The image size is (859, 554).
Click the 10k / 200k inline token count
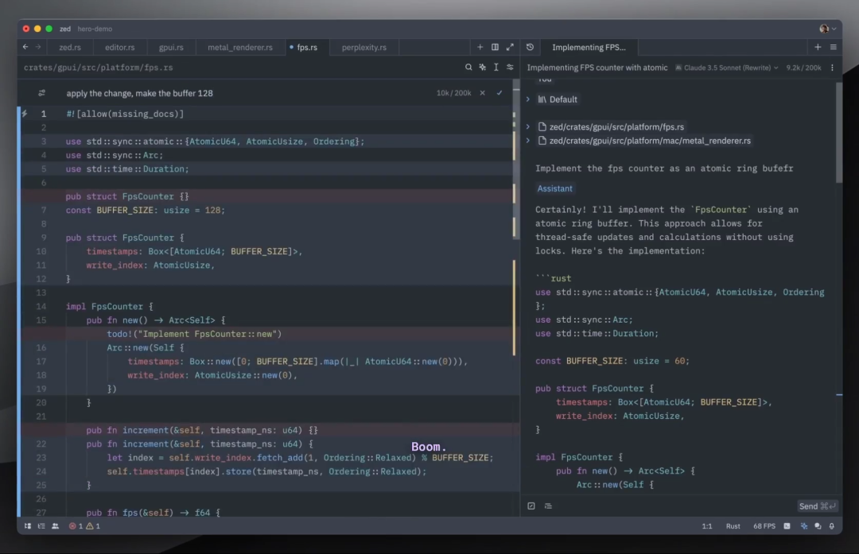pyautogui.click(x=453, y=93)
